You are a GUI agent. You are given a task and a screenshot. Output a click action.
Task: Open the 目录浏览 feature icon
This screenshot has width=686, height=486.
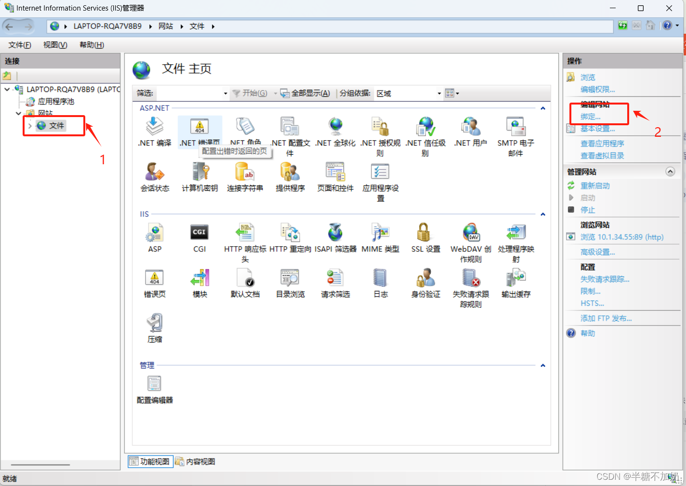click(x=290, y=278)
